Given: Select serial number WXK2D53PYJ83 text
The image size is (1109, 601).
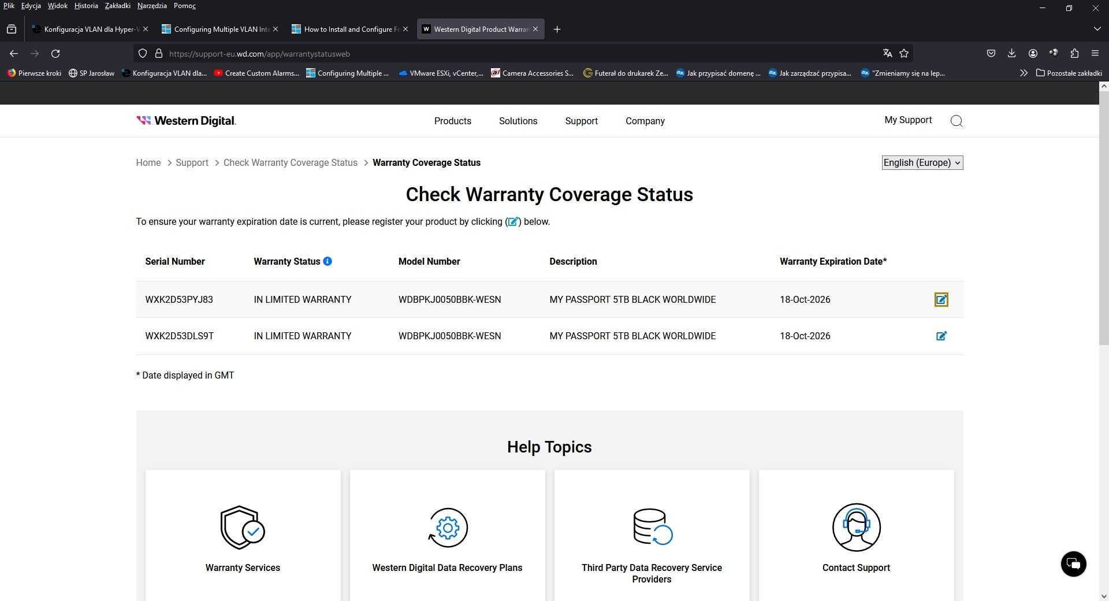Looking at the screenshot, I should [x=179, y=299].
